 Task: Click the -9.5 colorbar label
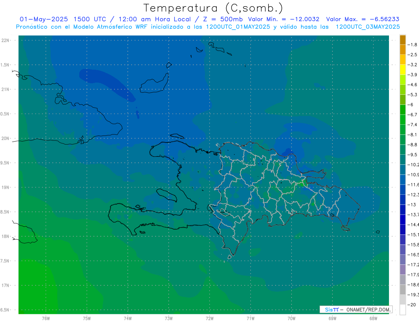click(413, 155)
